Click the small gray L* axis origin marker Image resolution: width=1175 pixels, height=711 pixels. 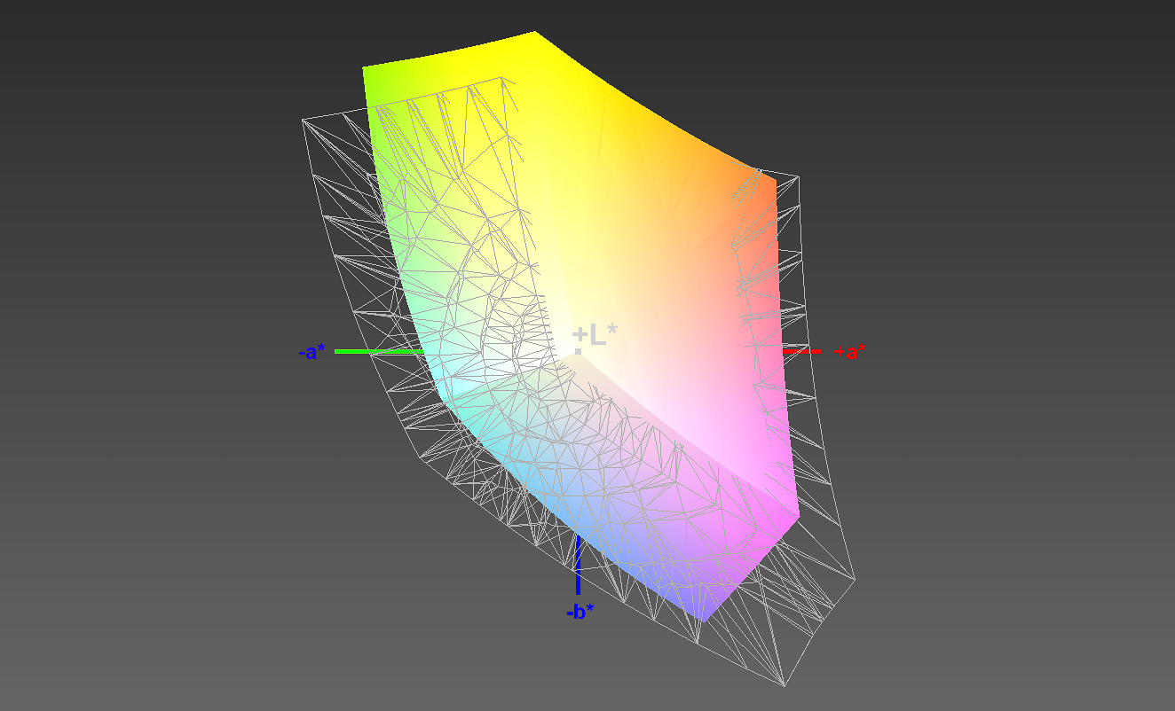pyautogui.click(x=578, y=352)
